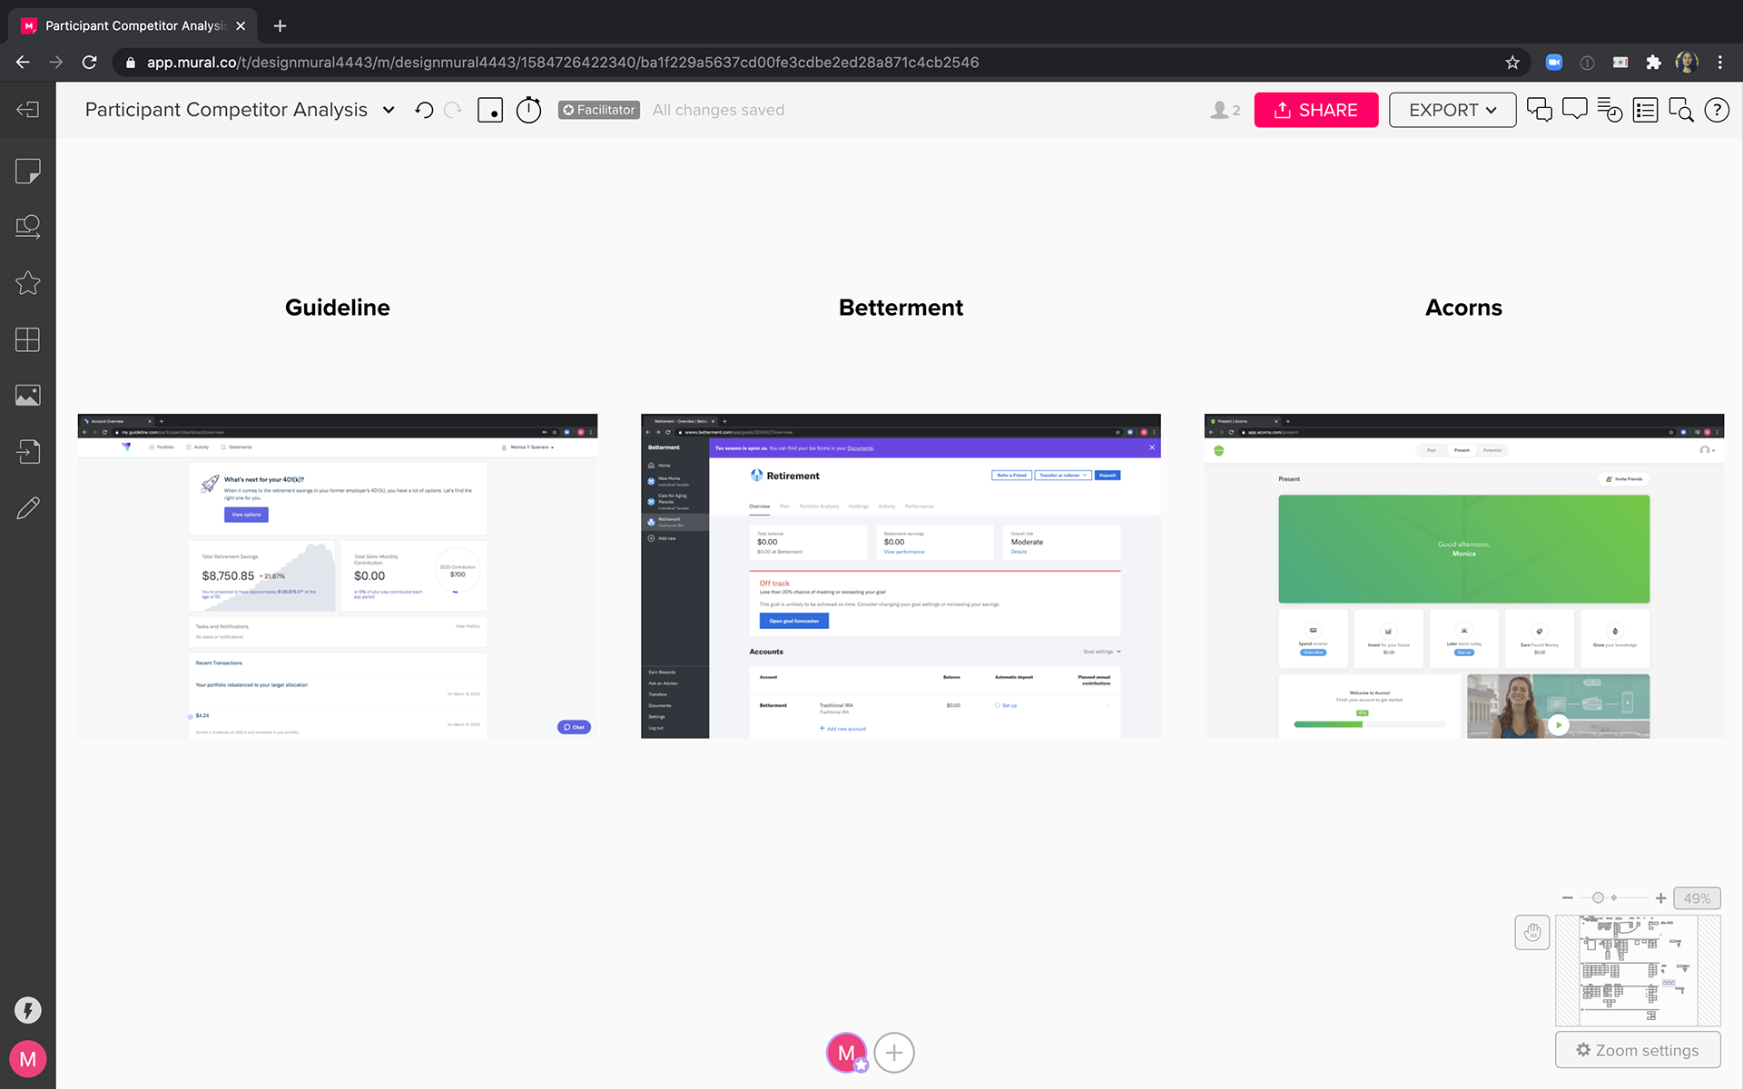The height and width of the screenshot is (1089, 1743).
Task: Open the user profile M avatar in sidebar
Action: 27,1059
